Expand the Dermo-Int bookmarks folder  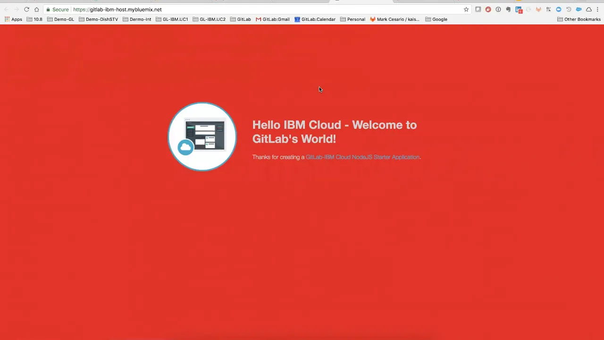[137, 19]
